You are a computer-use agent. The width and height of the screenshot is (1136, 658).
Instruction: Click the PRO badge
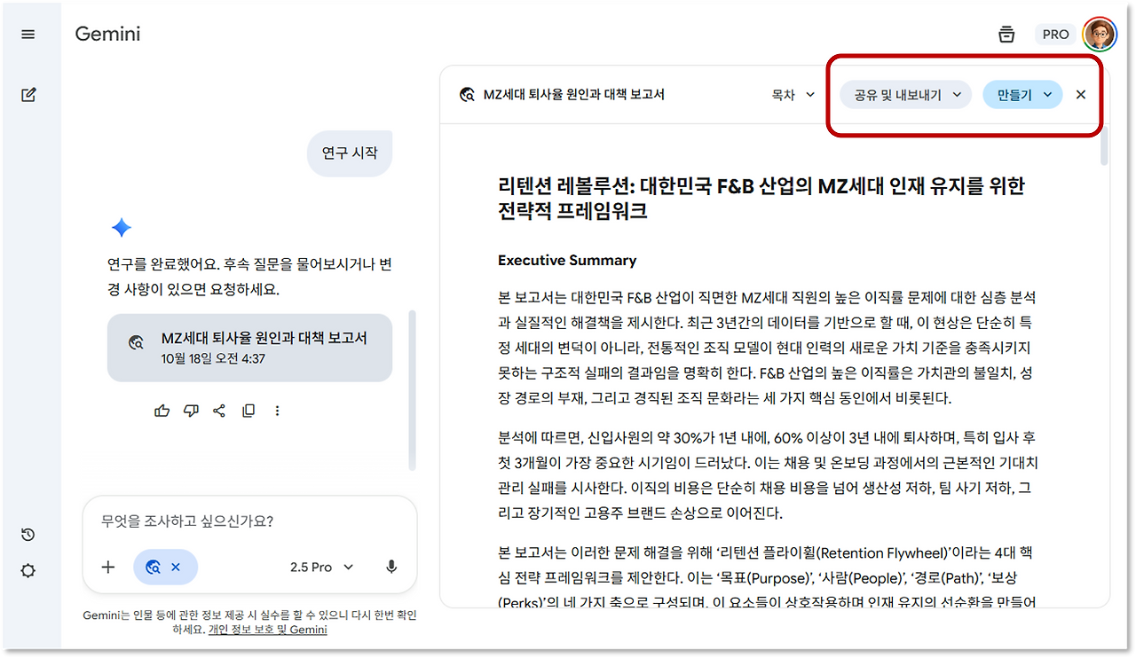(1055, 35)
